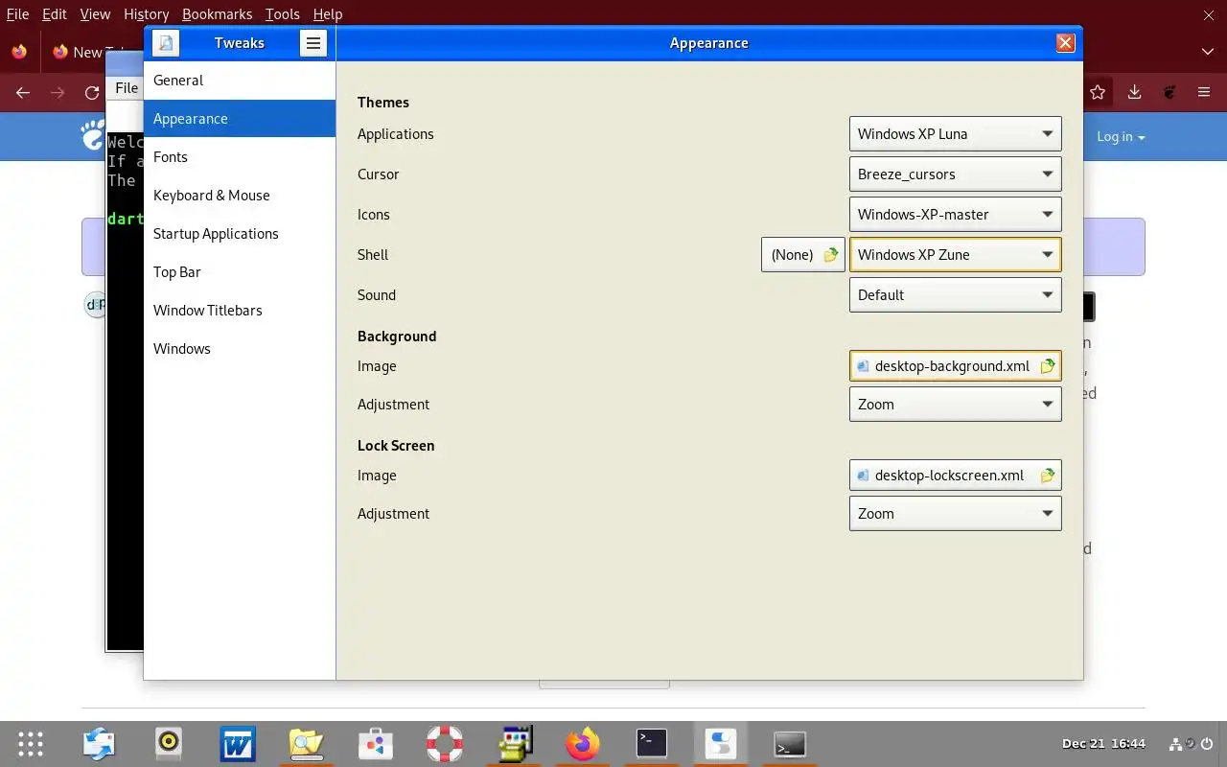The height and width of the screenshot is (767, 1227).
Task: Select General in Tweaks sidebar
Action: (x=240, y=81)
